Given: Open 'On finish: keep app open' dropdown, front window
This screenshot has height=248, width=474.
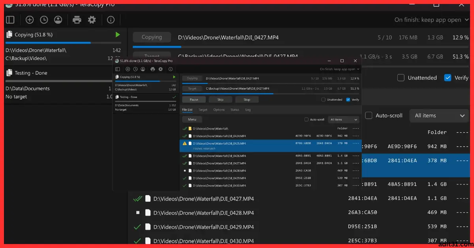Looking at the screenshot, I should click(x=340, y=69).
